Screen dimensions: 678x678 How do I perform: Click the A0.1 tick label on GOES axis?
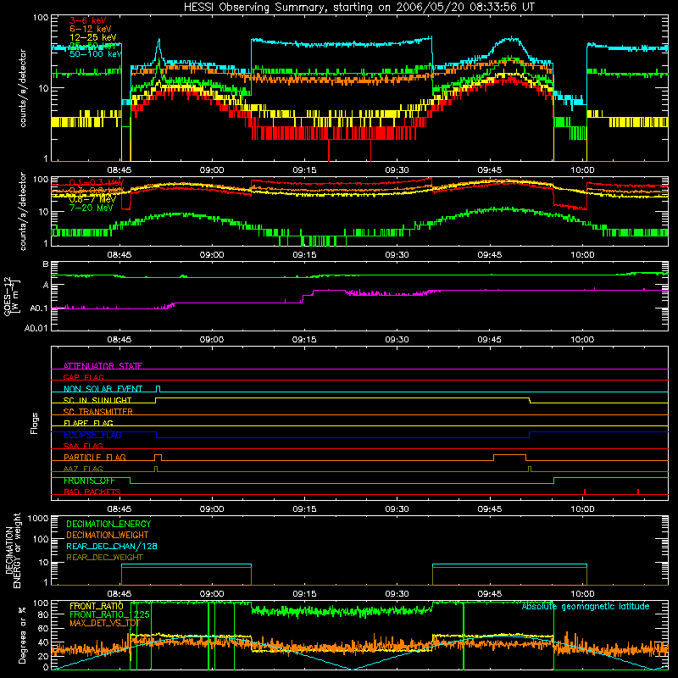pyautogui.click(x=39, y=308)
